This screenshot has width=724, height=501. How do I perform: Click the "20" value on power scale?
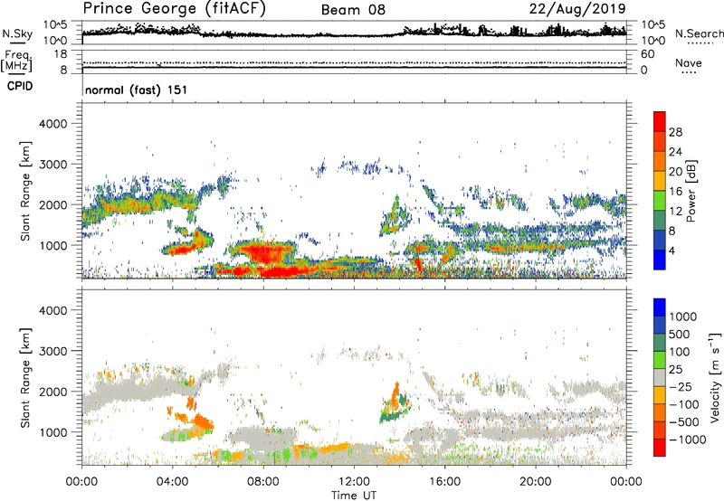point(675,172)
